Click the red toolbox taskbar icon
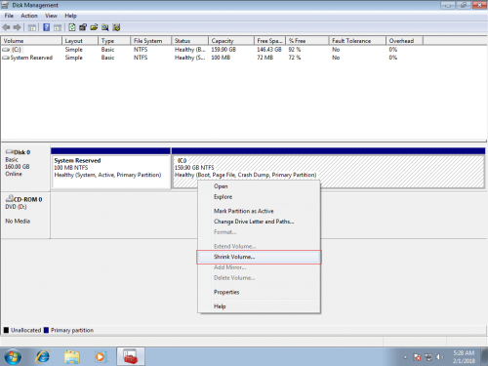Image resolution: width=488 pixels, height=366 pixels. tap(131, 357)
